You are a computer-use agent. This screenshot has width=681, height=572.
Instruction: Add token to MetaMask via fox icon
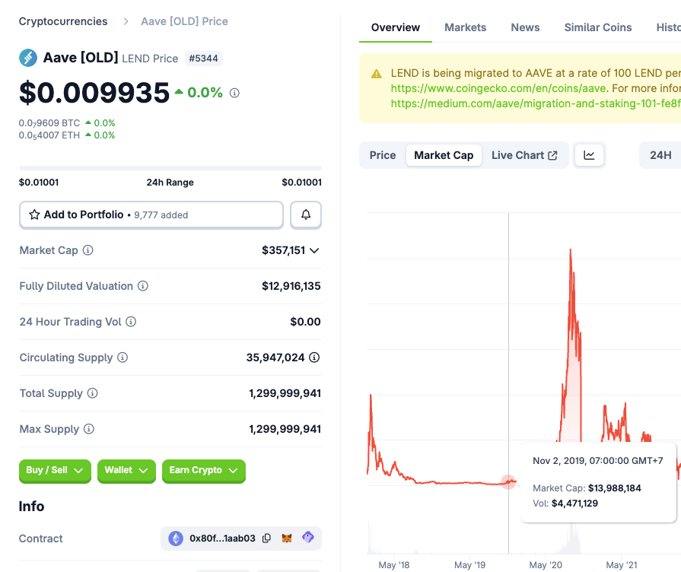point(287,538)
